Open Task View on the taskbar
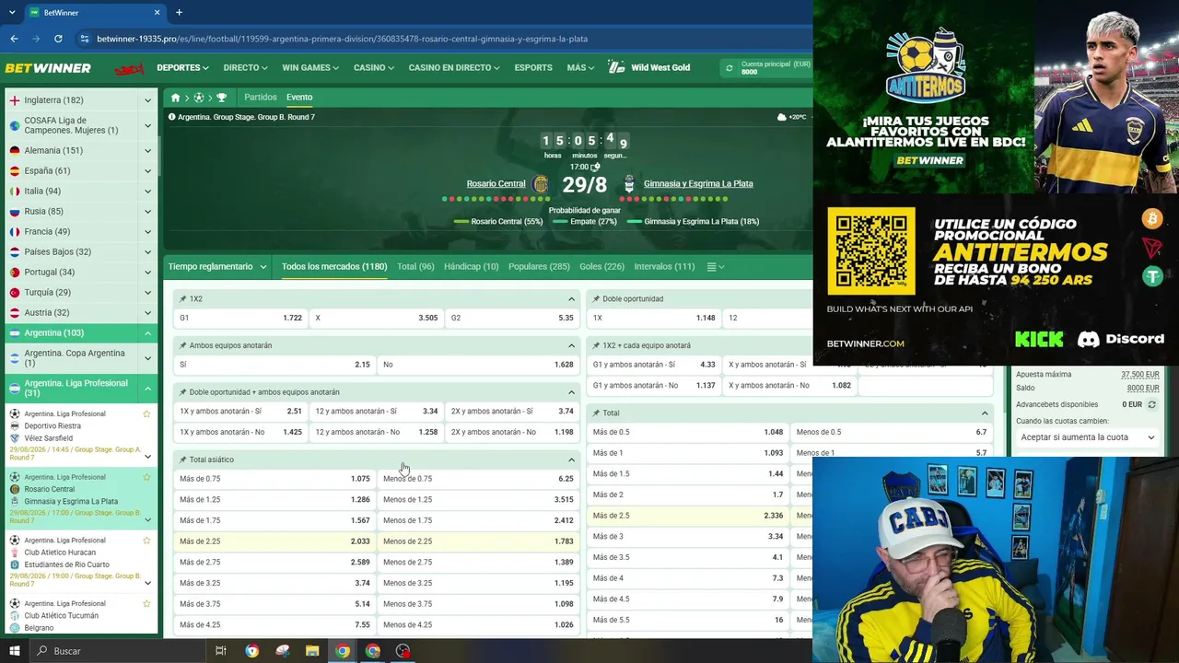This screenshot has height=663, width=1179. (x=221, y=651)
